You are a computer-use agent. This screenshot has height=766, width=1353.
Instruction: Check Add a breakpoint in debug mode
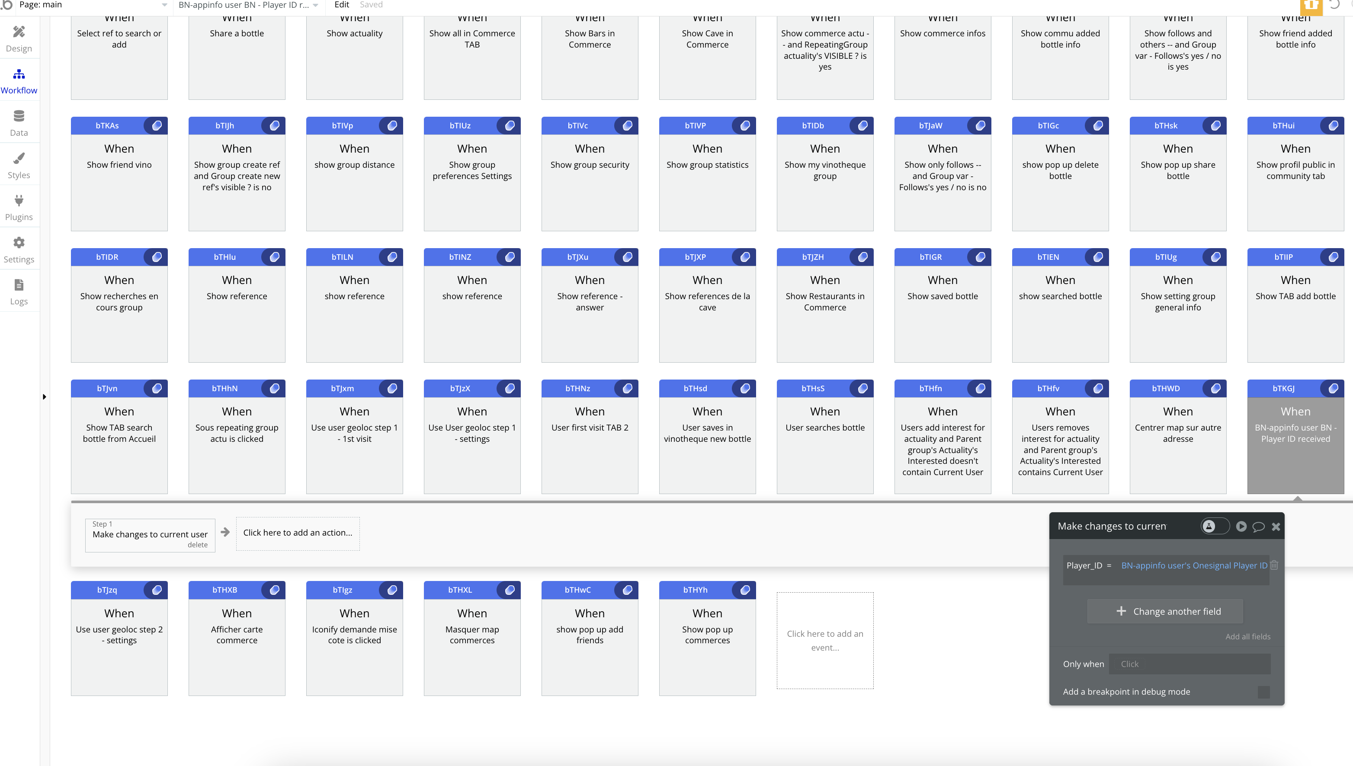(1263, 692)
